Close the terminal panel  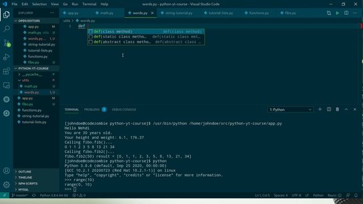coord(355,109)
